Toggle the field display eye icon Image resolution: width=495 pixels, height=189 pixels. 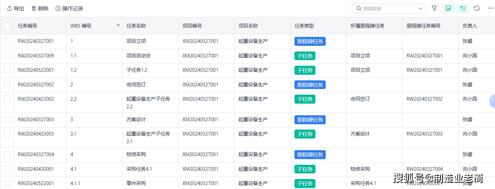[x=449, y=8]
